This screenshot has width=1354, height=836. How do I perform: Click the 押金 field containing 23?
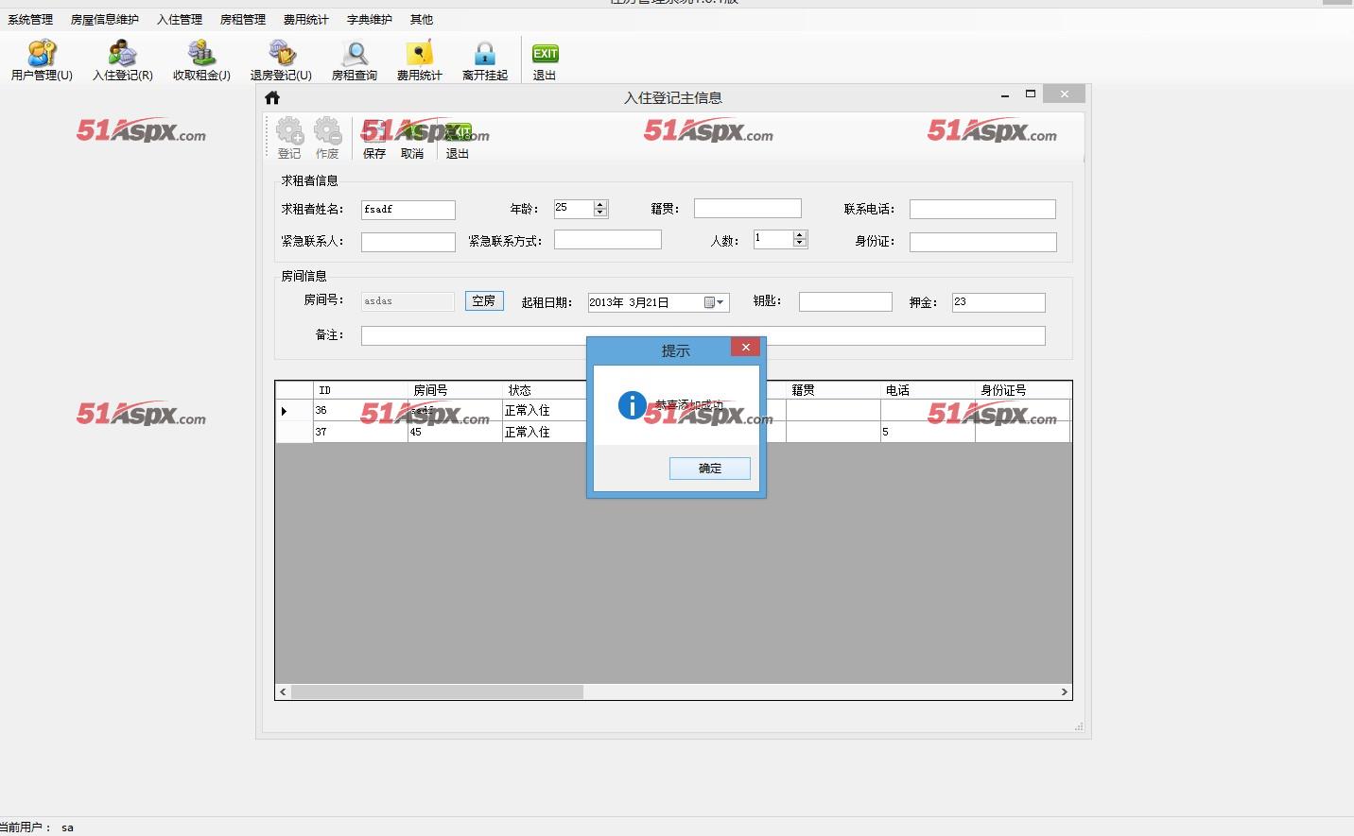pos(998,302)
